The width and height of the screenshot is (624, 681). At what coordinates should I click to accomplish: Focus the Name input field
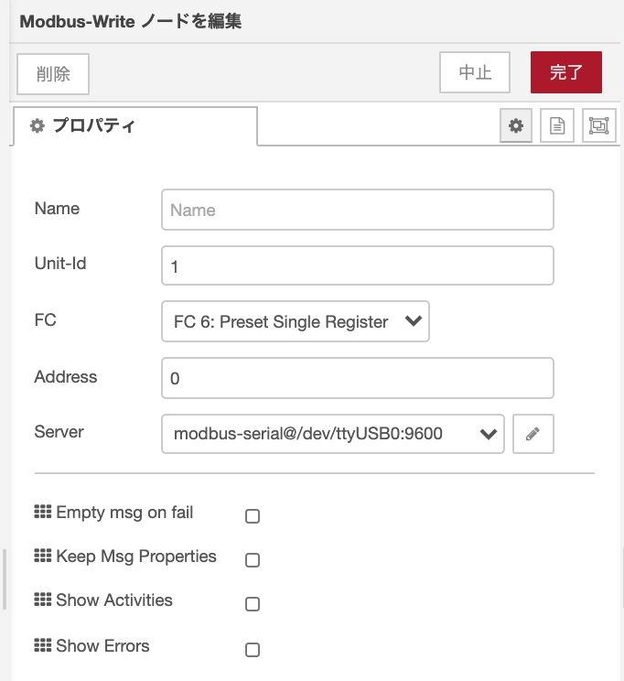358,210
